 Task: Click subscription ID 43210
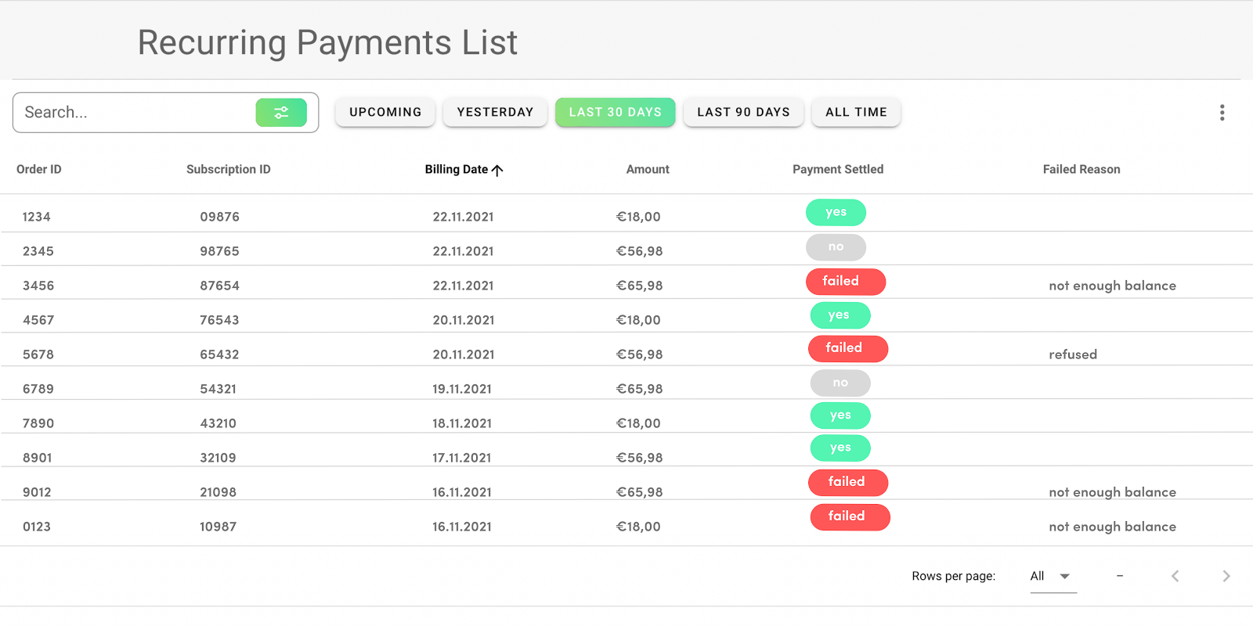click(x=218, y=423)
